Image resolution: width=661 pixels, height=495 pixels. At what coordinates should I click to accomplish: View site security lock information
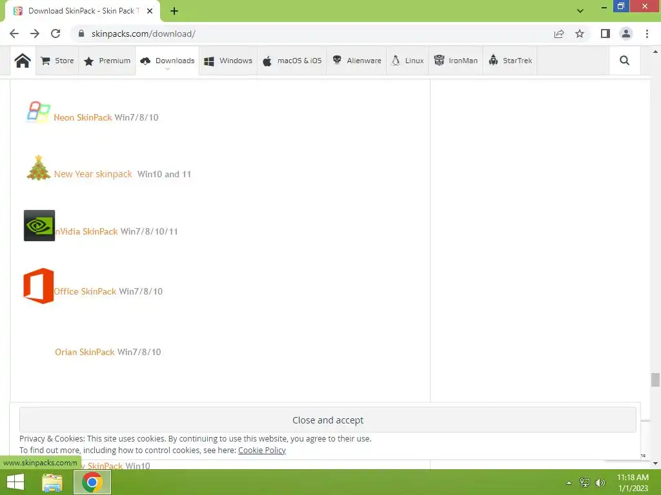(x=81, y=34)
